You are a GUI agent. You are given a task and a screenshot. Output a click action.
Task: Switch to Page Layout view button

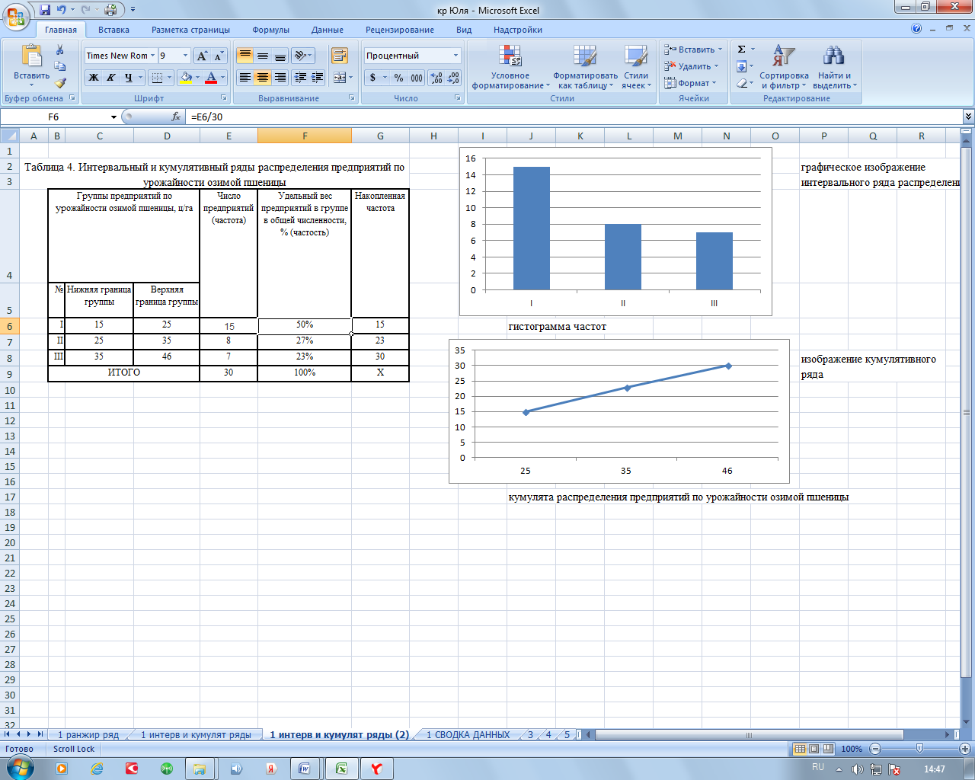(814, 749)
